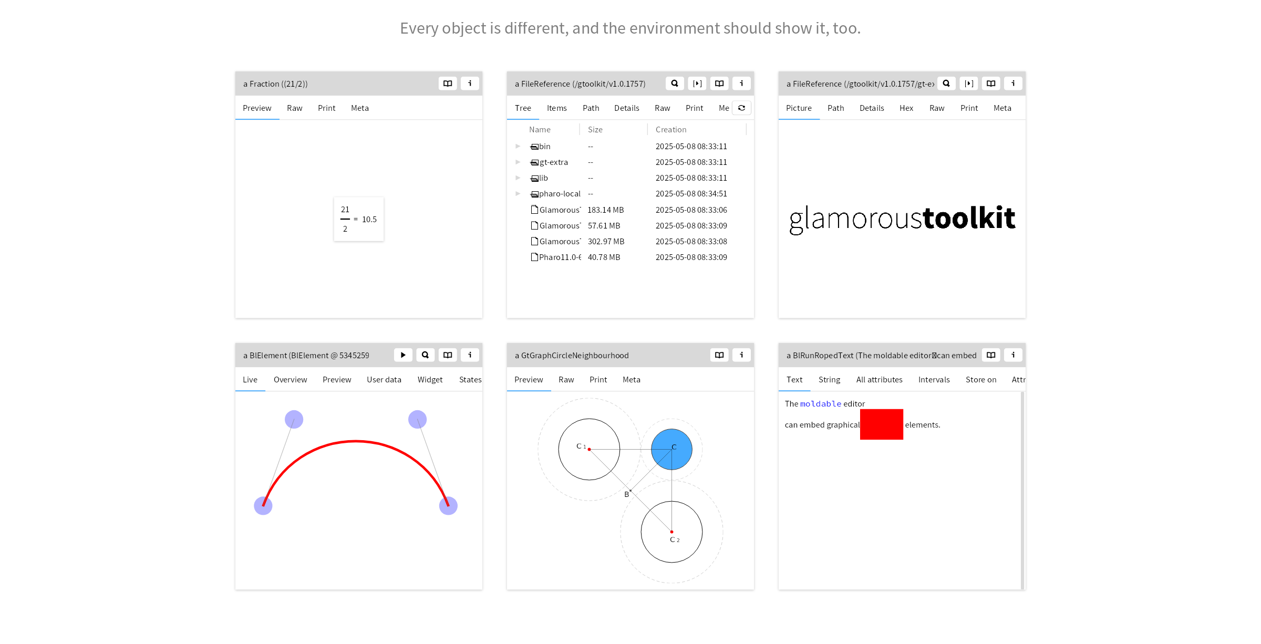Screen dimensions: 1261x644
Task: Open book icon in Picture FileReference panel
Action: (991, 84)
